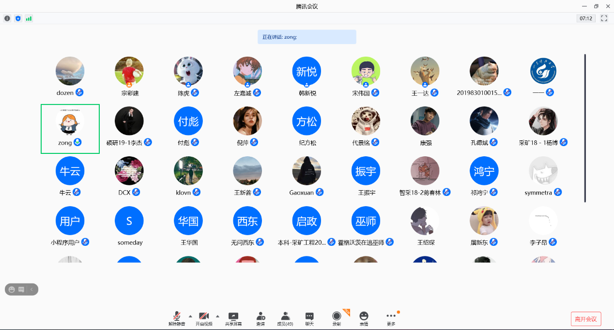Click the meeting info icon at top left
614x330 pixels.
click(x=7, y=18)
